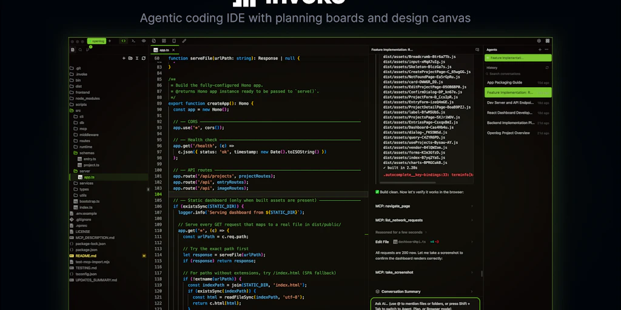Select the openlog project tab
621x310 pixels.
click(96, 41)
